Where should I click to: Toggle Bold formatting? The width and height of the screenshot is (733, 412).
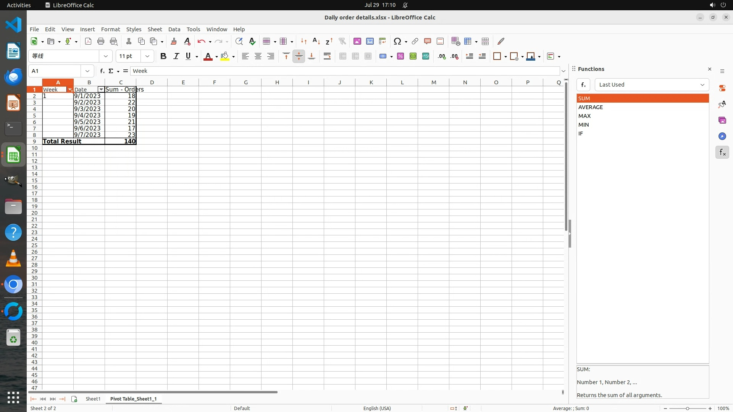[x=163, y=56]
